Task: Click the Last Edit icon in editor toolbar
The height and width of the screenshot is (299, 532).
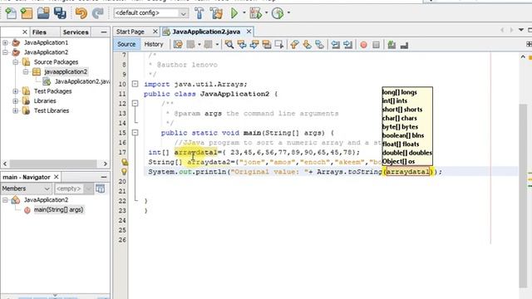Action: coord(178,44)
